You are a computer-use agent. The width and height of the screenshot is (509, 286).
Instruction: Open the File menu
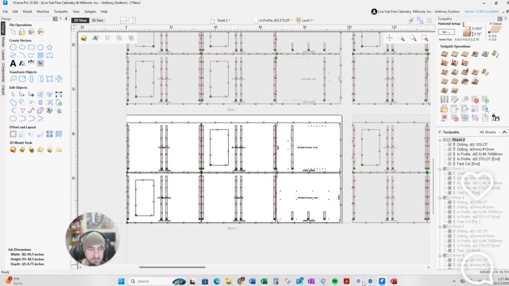[6, 12]
